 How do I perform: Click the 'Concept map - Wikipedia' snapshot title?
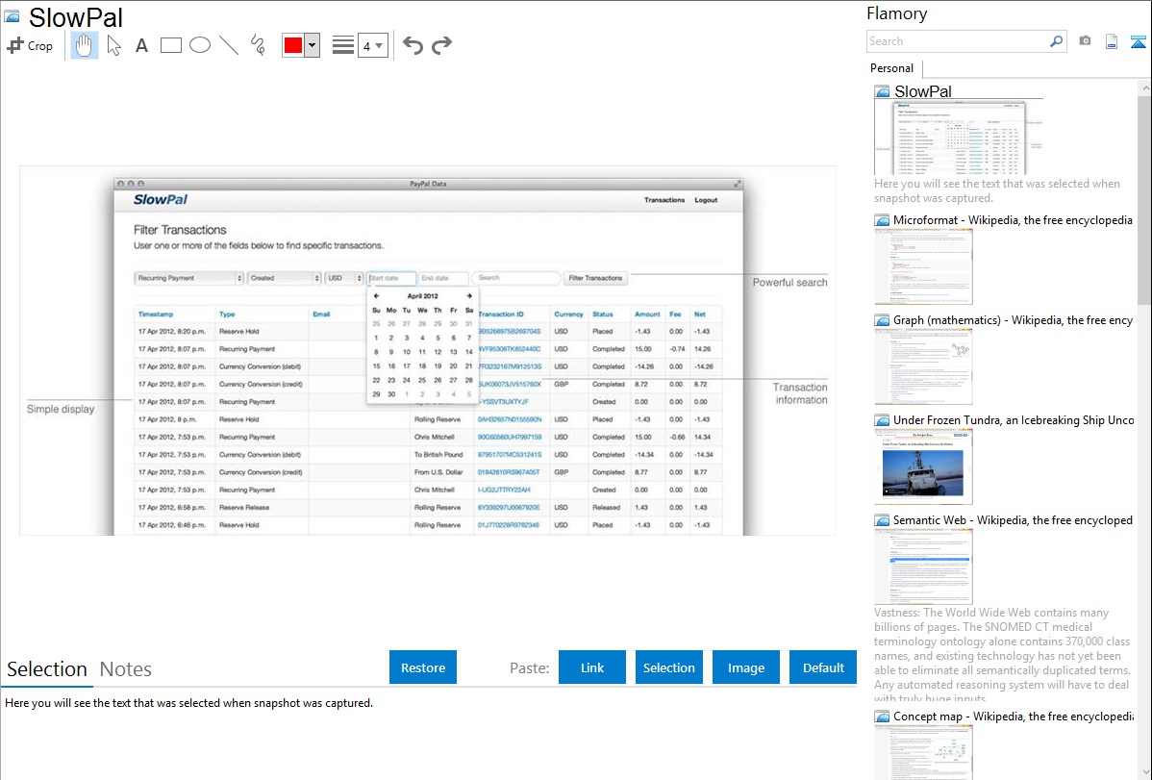point(1014,716)
